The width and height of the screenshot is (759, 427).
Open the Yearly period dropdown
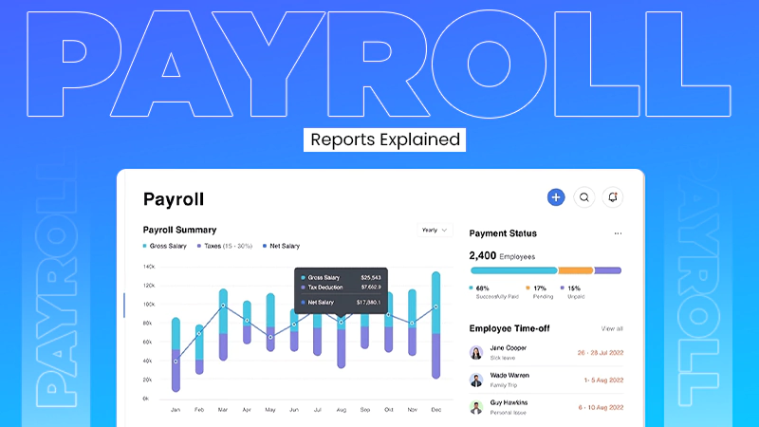(435, 230)
